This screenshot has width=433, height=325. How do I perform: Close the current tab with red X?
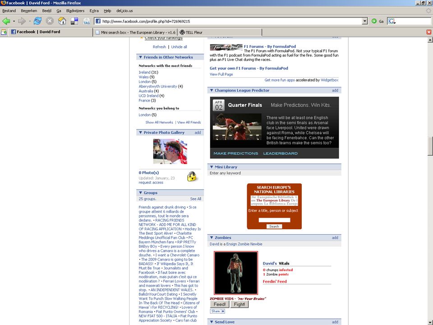pyautogui.click(x=429, y=32)
